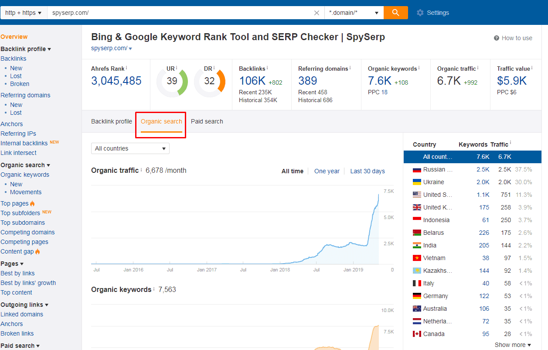548x350 pixels.
Task: Click the DR 32 donut gauge
Action: [x=209, y=81]
